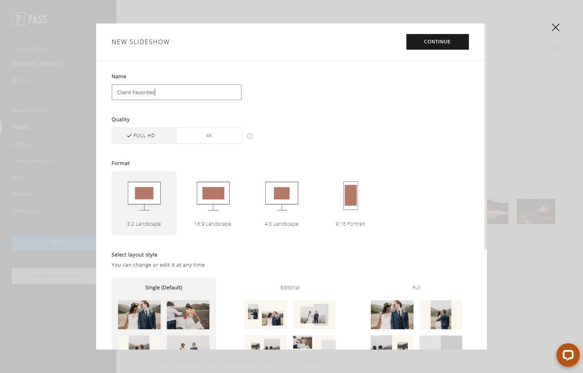Choose the 9:16 Portrait format
Image resolution: width=583 pixels, height=373 pixels.
tap(351, 203)
